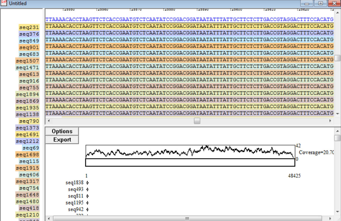Select the seq231 label

(x=29, y=27)
